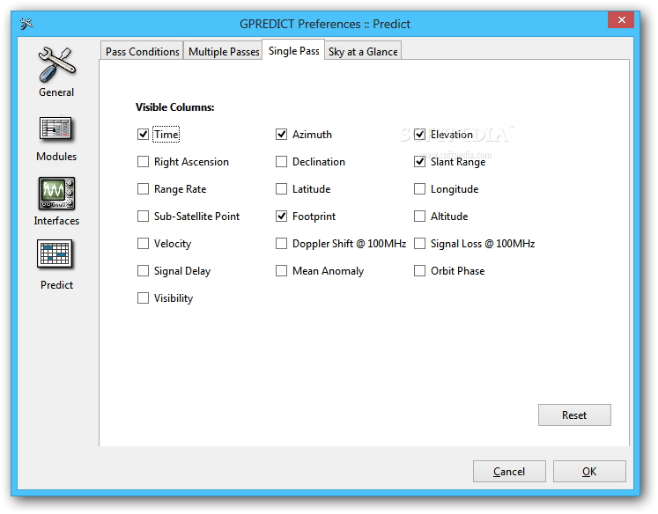Uncheck the Azimuth column checkbox

click(281, 135)
